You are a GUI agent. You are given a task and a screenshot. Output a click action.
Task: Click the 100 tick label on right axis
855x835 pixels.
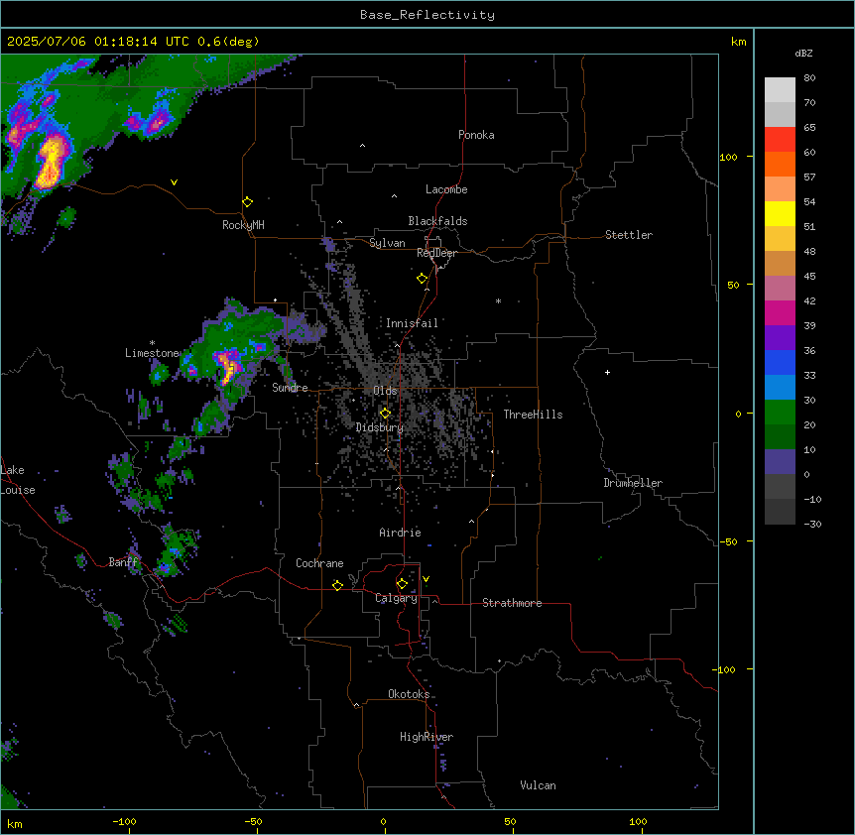728,157
